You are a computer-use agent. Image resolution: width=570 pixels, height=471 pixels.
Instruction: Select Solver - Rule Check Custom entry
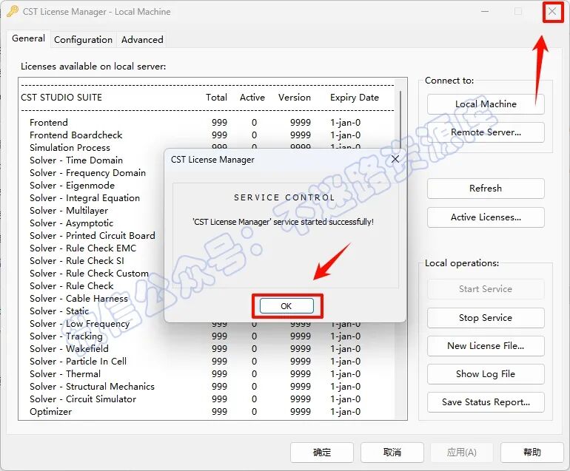pyautogui.click(x=89, y=274)
